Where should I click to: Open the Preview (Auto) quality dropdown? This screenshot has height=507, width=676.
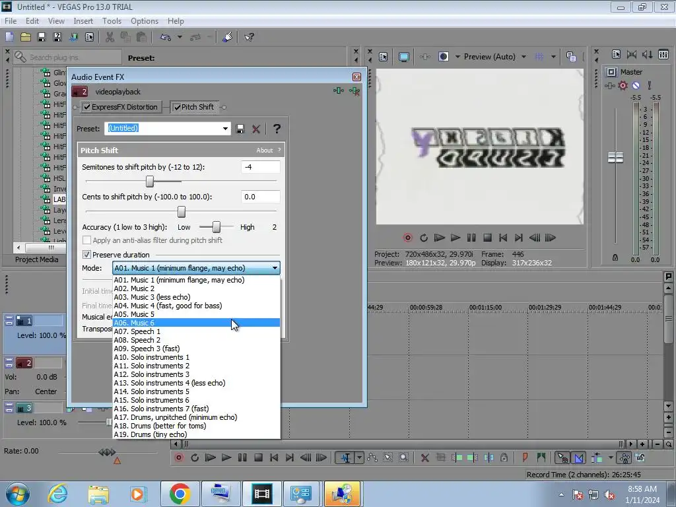(x=524, y=57)
